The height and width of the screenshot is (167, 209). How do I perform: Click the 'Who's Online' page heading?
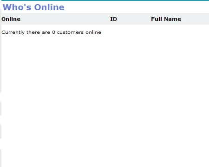33,7
